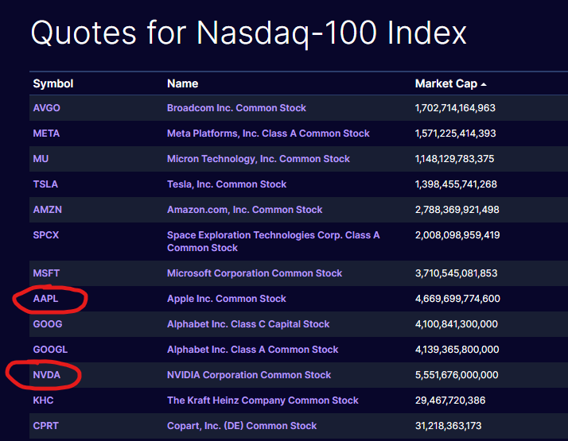Select GOOGL market cap 4,139,365,800,000
The image size is (568, 441).
pos(457,350)
